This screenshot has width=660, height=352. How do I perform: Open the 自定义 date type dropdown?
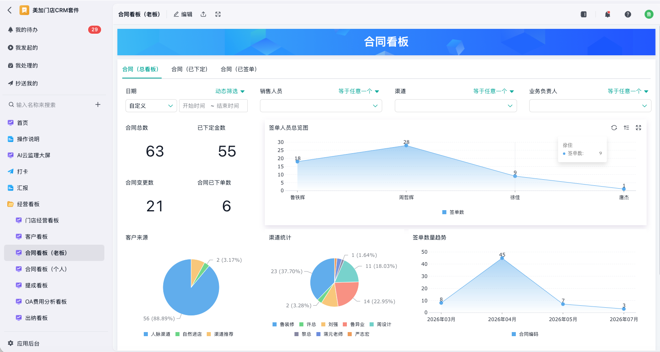(151, 106)
